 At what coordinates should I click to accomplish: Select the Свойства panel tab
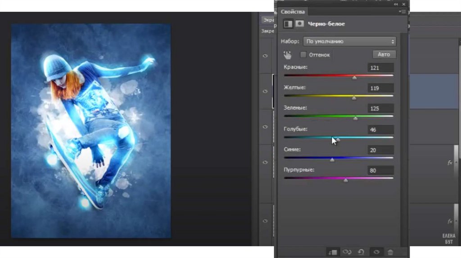pyautogui.click(x=293, y=12)
